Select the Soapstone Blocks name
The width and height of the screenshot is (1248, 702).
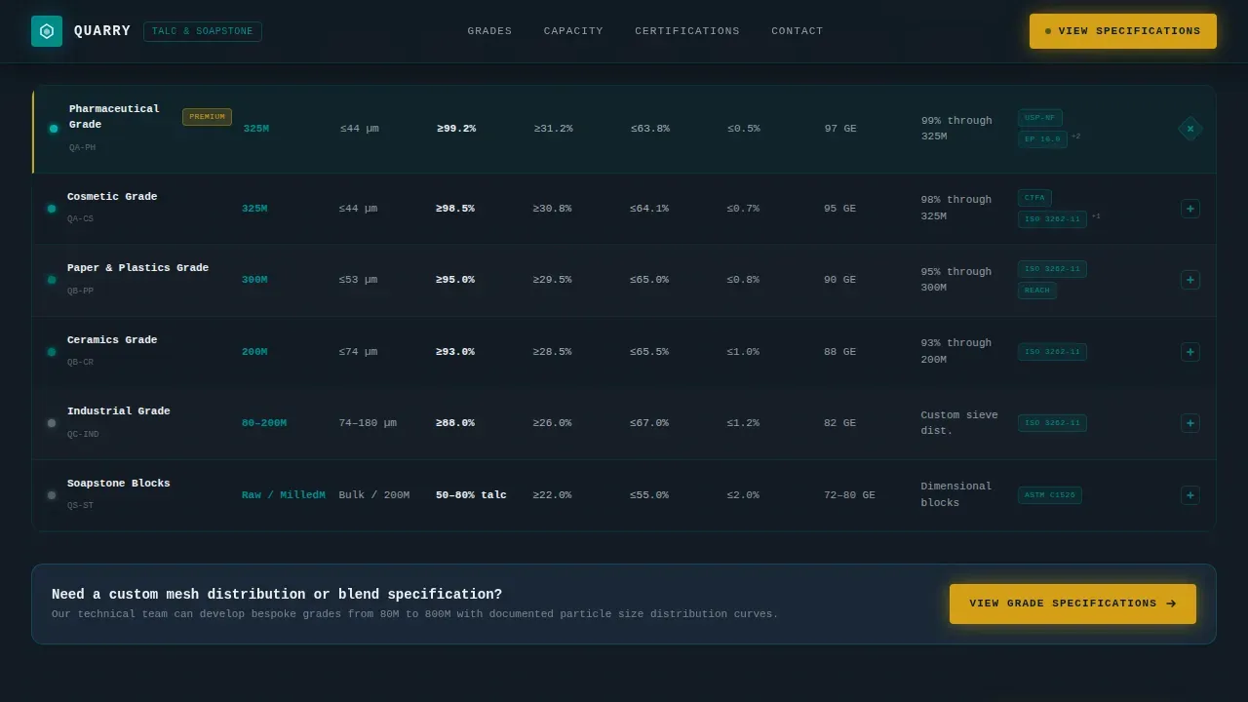pos(119,484)
